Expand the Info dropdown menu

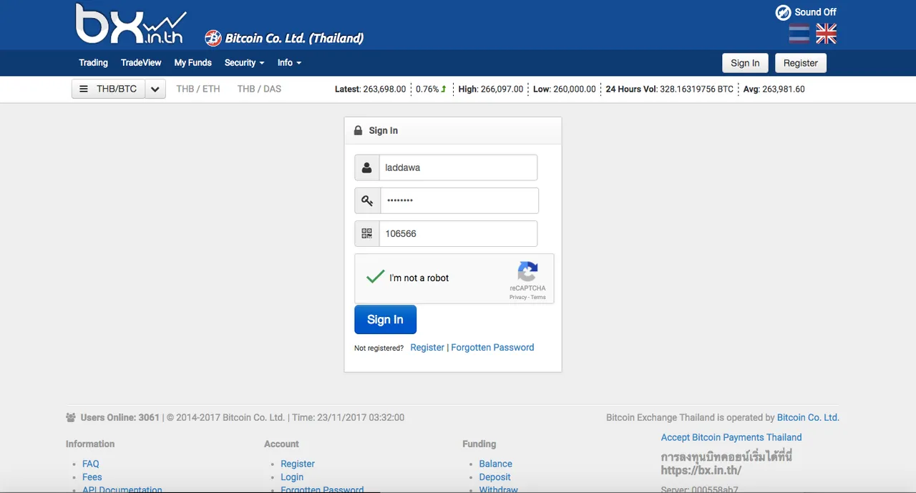289,63
